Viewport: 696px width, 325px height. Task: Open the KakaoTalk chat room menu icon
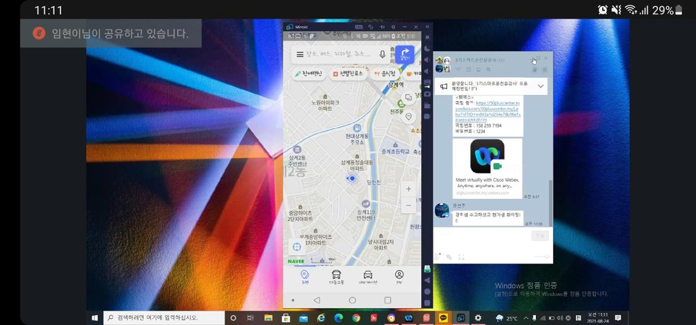pyautogui.click(x=545, y=69)
